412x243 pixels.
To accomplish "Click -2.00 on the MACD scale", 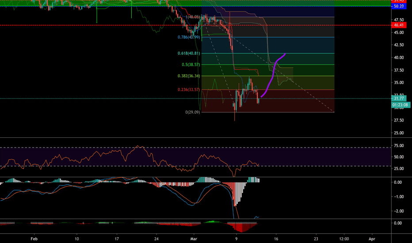I will [398, 211].
